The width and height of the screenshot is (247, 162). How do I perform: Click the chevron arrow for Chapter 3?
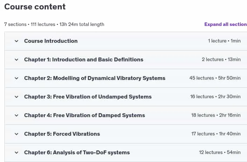(16, 97)
